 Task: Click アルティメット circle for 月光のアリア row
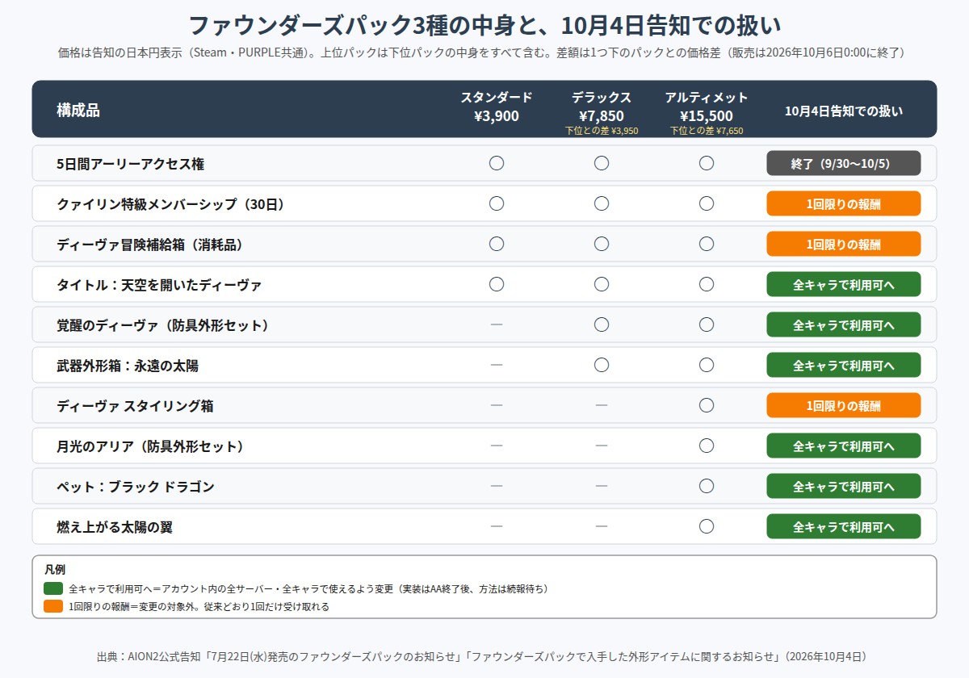click(x=707, y=446)
